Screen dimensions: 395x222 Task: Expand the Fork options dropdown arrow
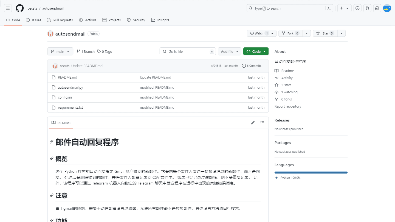point(307,33)
